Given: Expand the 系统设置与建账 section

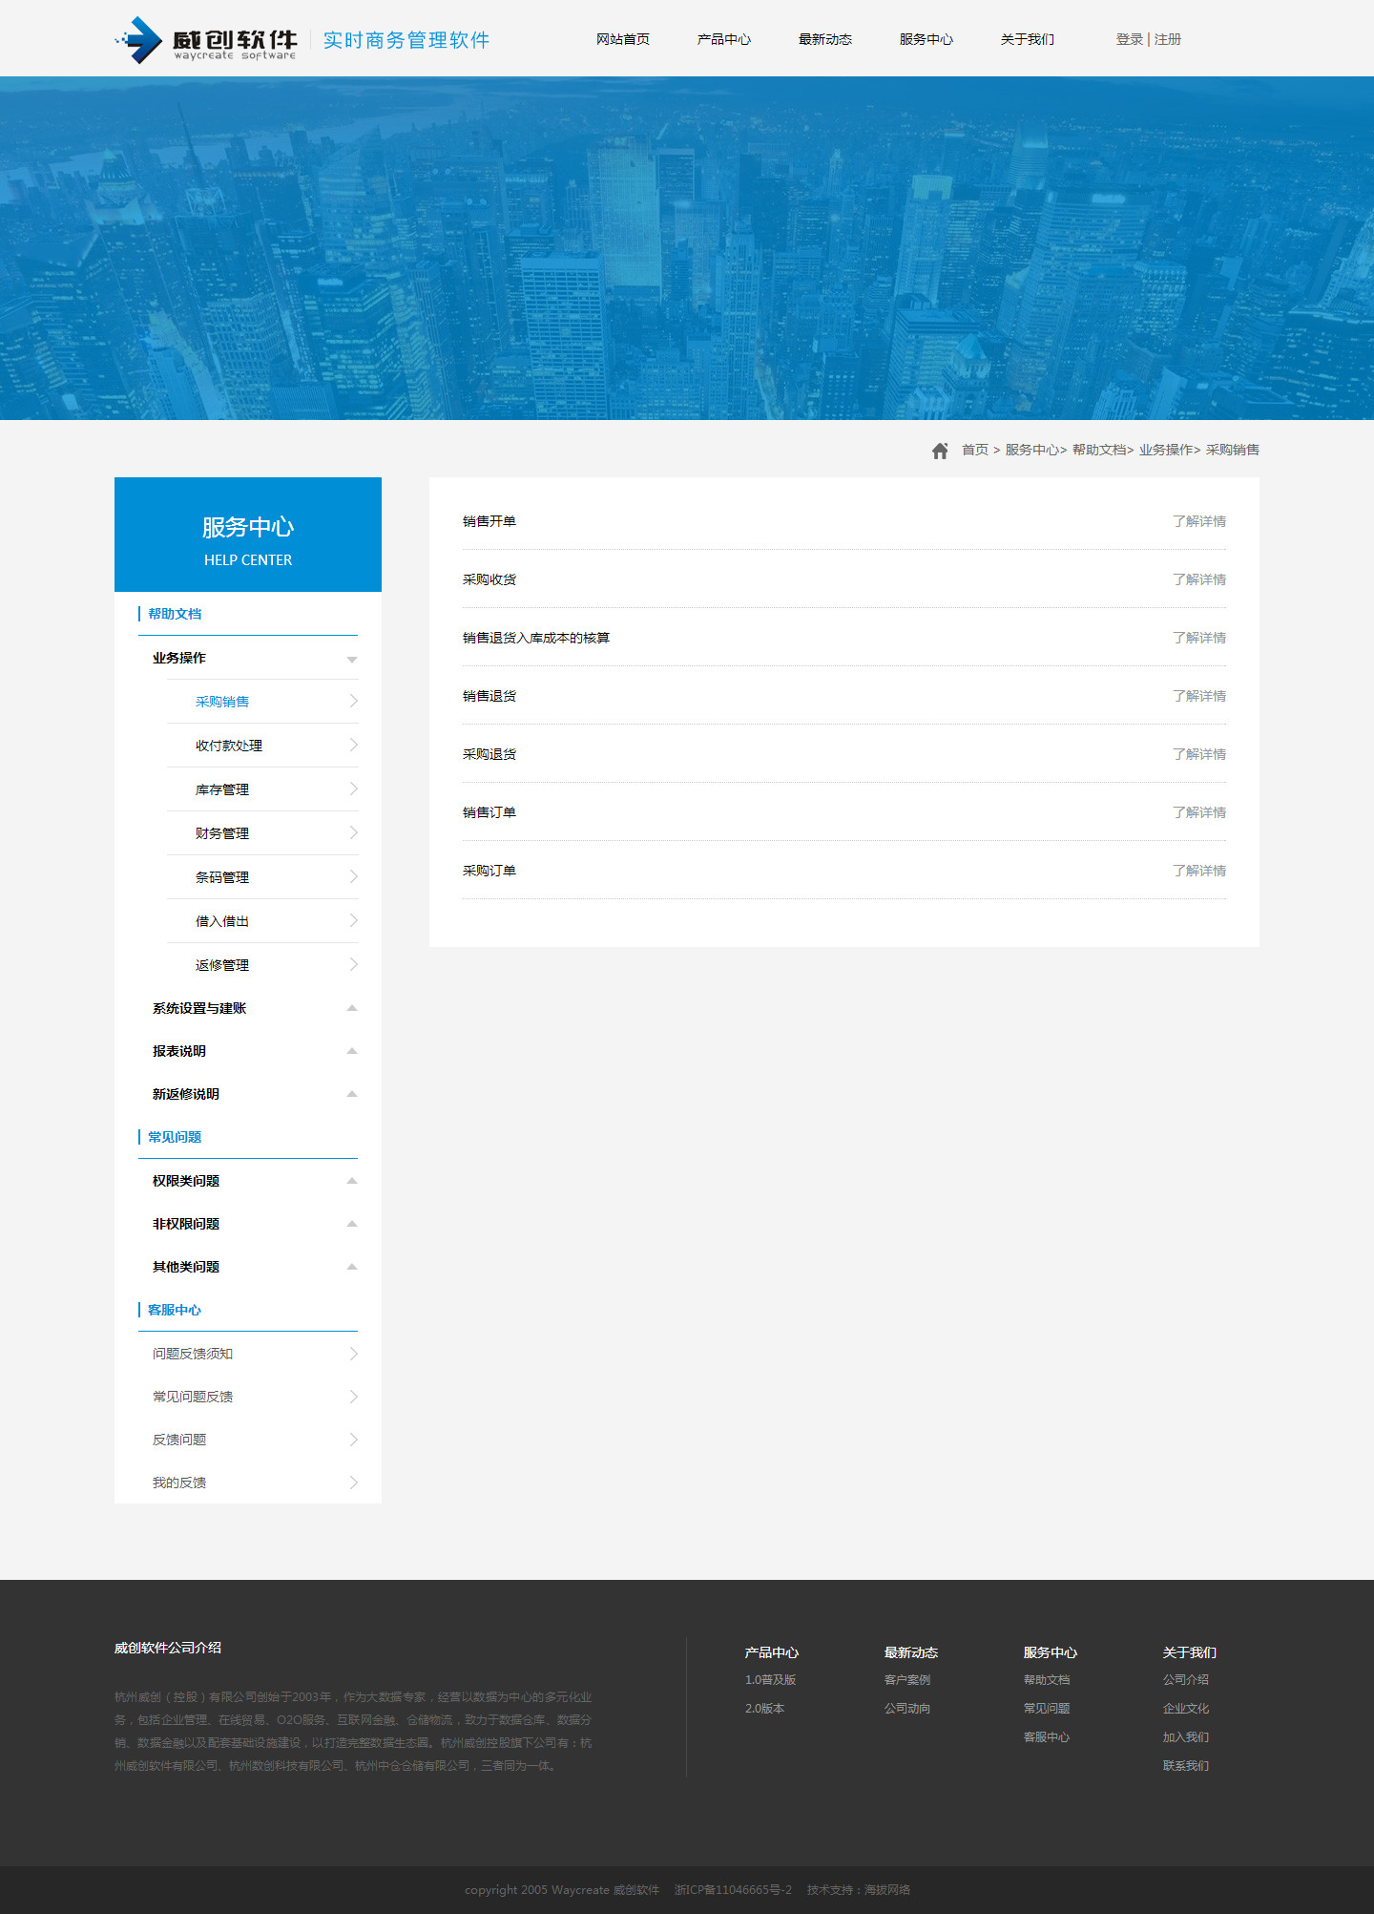Looking at the screenshot, I should (x=352, y=1008).
